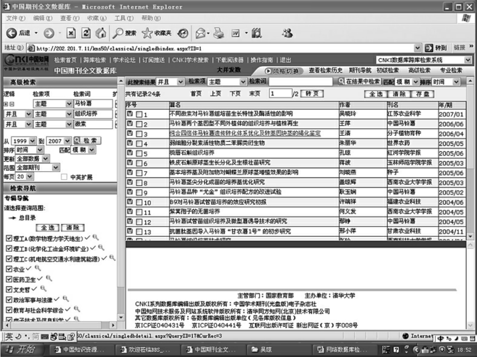Open 每页 20 results-per-page dropdown
The width and height of the screenshot is (477, 357).
[29, 176]
